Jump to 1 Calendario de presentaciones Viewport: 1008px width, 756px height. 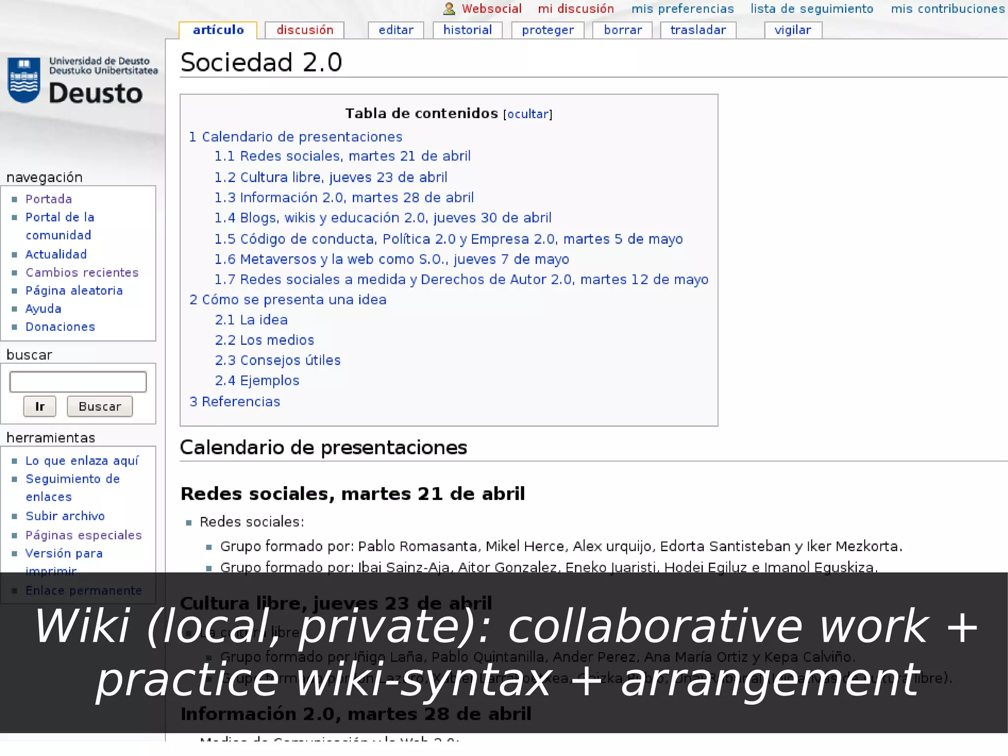pos(296,137)
